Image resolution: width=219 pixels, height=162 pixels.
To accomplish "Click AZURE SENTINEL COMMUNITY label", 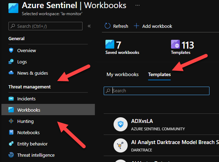I will point(158,129).
